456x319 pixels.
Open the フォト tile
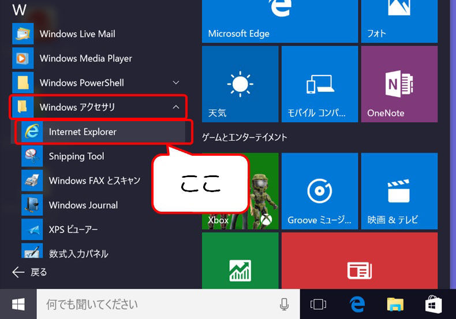click(x=399, y=21)
